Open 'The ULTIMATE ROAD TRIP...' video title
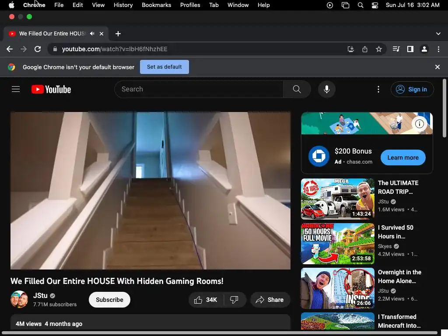The height and width of the screenshot is (336, 448). coord(398,187)
